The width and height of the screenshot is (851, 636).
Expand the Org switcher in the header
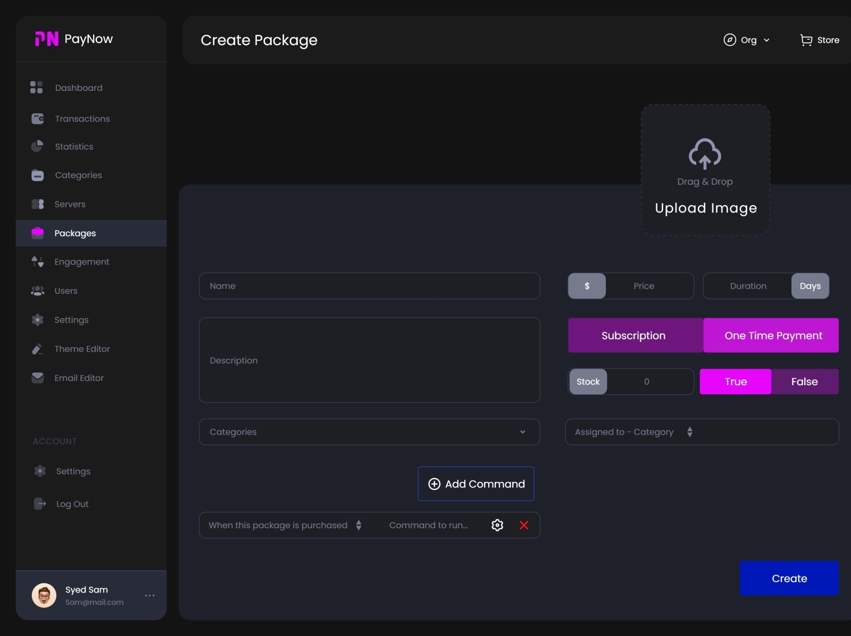[x=747, y=40]
